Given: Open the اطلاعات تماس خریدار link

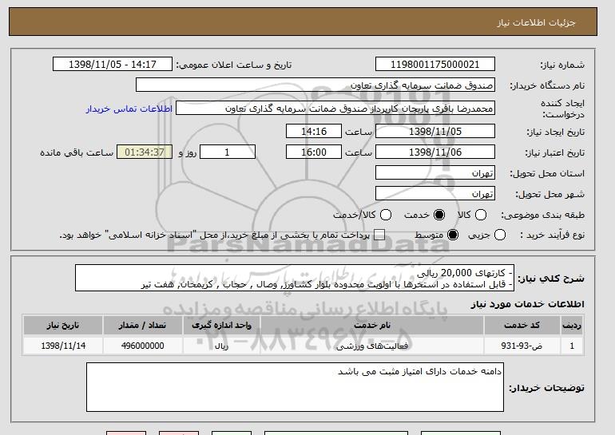Looking at the screenshot, I should (x=129, y=109).
